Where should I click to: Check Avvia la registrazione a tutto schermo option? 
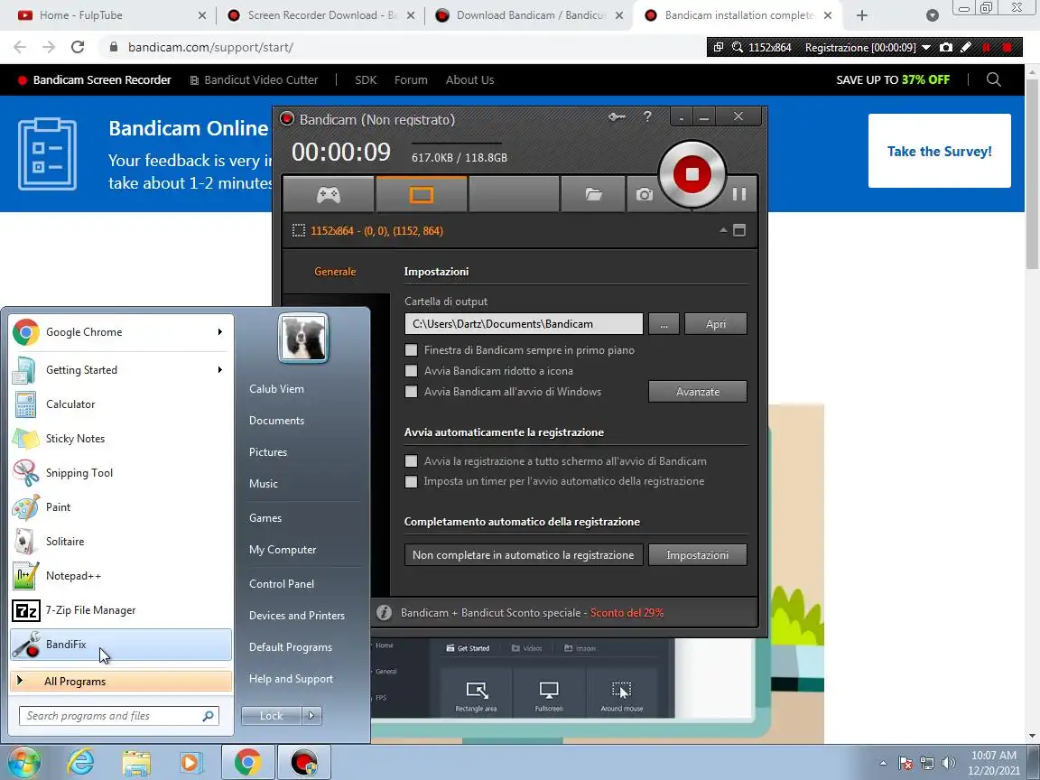412,461
